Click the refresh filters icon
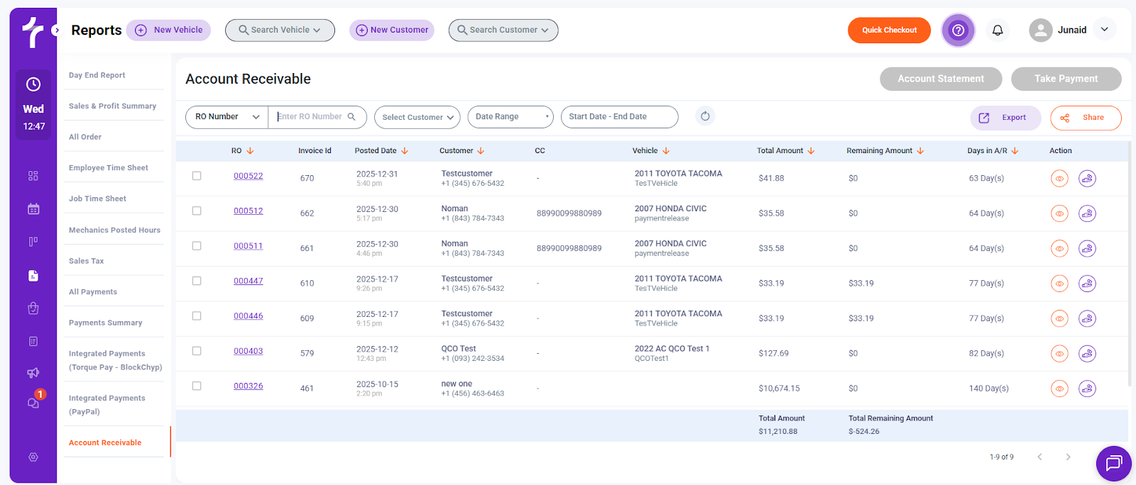The height and width of the screenshot is (485, 1136). pyautogui.click(x=704, y=116)
